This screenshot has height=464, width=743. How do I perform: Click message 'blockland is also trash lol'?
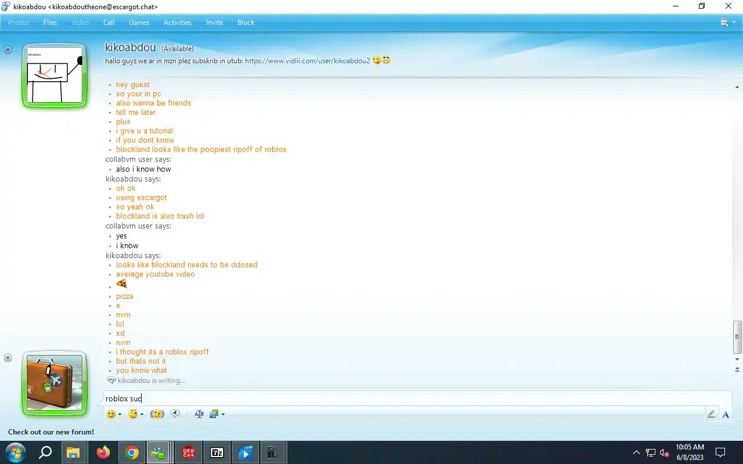(x=160, y=216)
